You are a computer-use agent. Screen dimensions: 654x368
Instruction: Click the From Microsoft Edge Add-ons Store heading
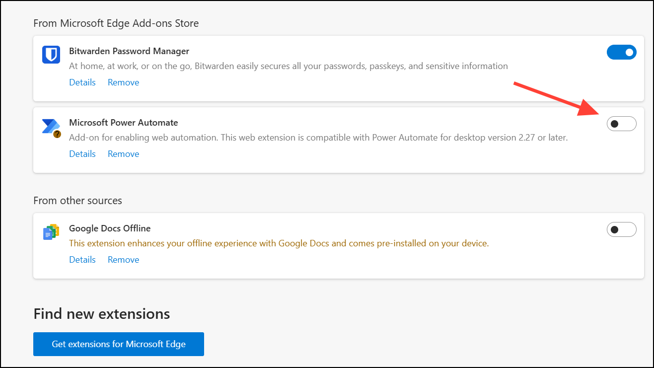click(x=116, y=23)
